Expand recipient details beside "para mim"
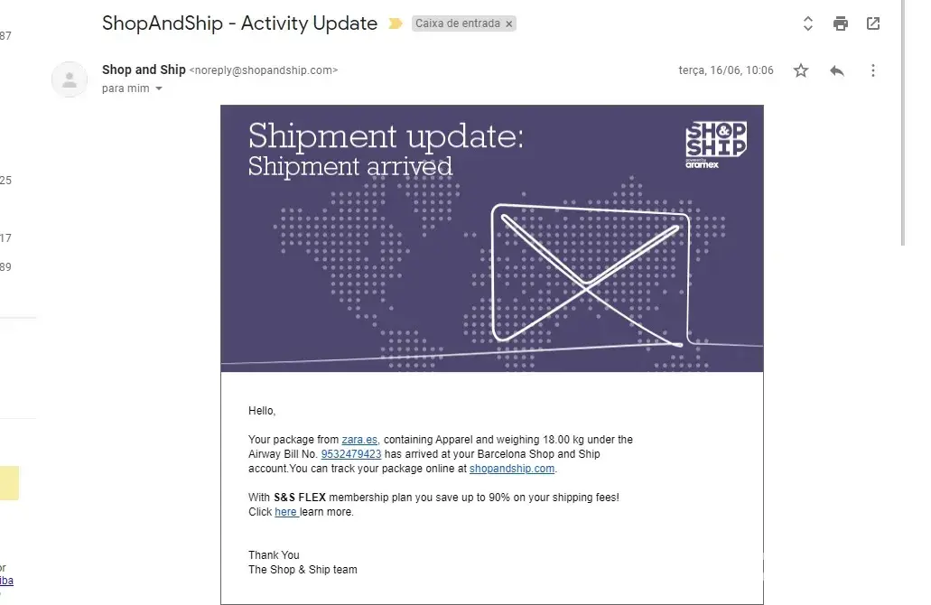 click(x=160, y=88)
